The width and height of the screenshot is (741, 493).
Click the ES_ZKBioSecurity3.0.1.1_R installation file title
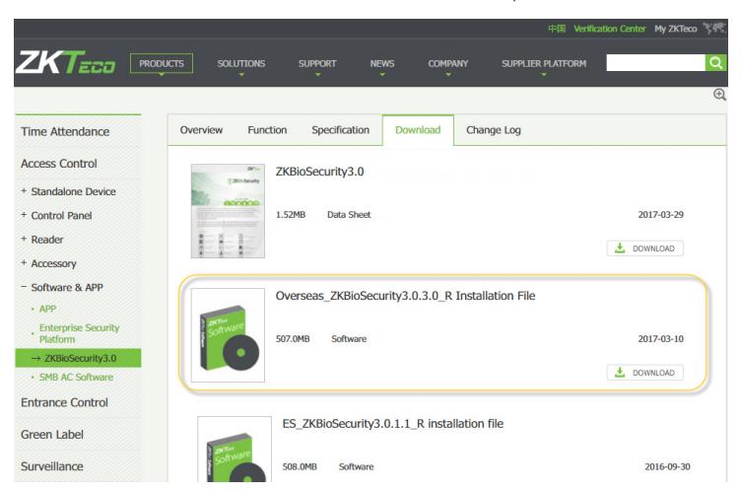tap(393, 424)
